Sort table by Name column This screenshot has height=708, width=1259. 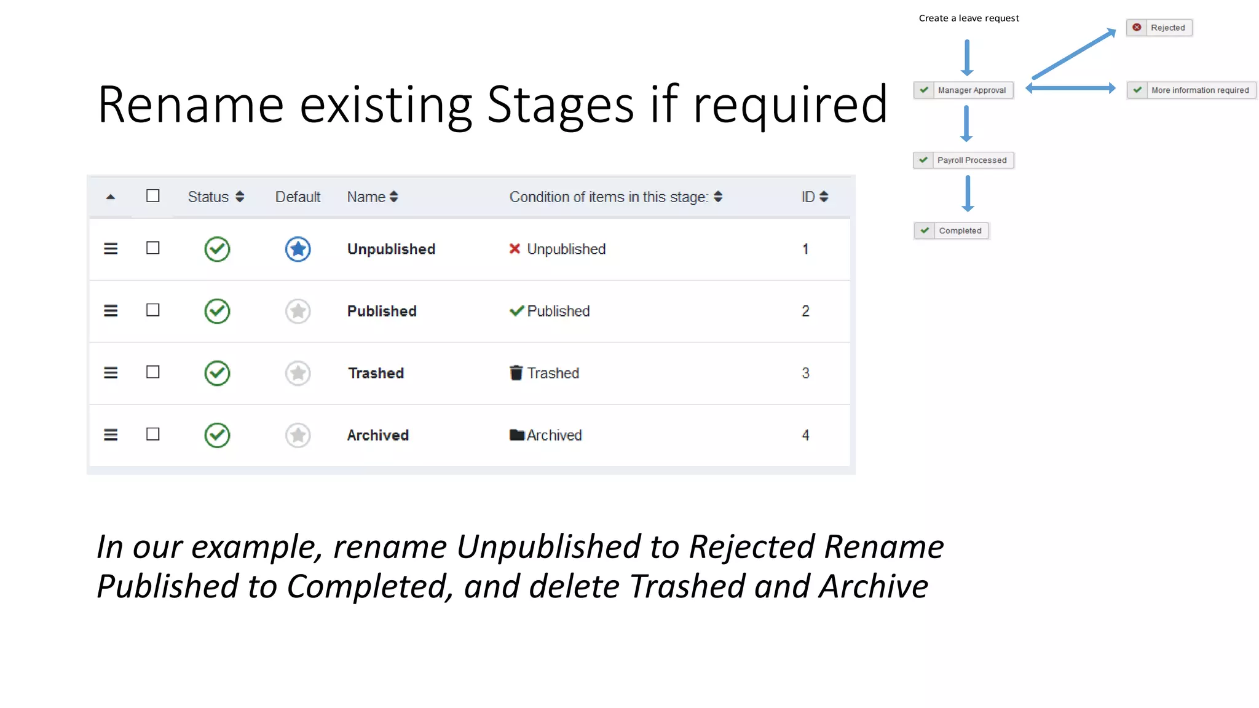tap(373, 197)
